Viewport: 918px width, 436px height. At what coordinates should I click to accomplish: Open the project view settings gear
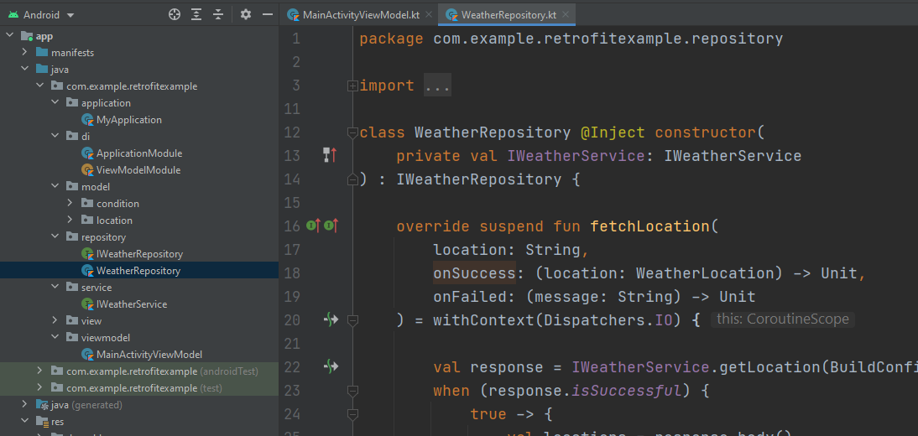(x=246, y=14)
